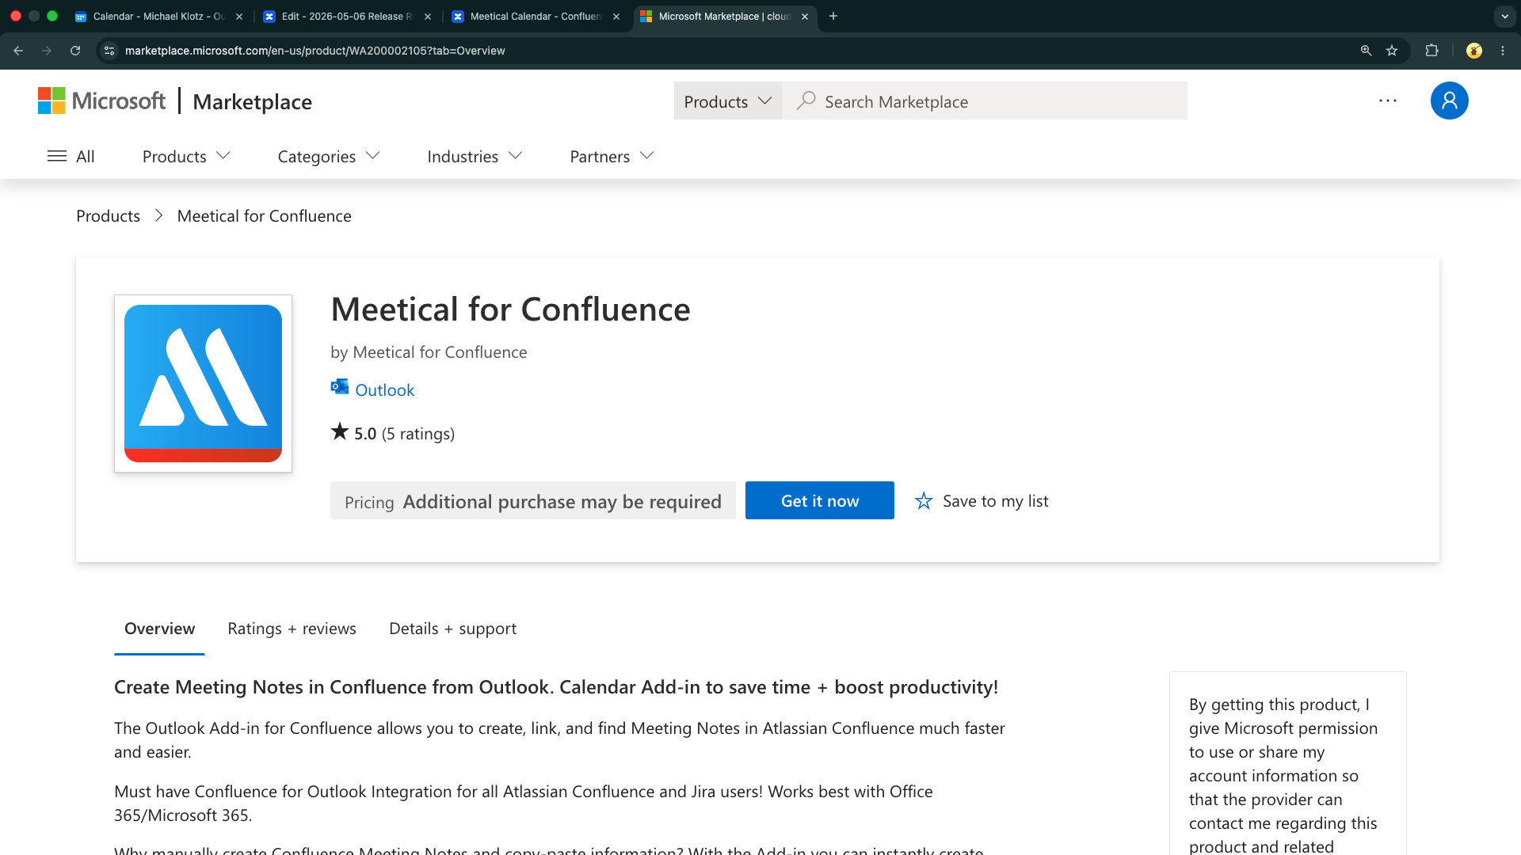Expand the Industries navigation menu
Screen dimensions: 1521x855
point(475,156)
